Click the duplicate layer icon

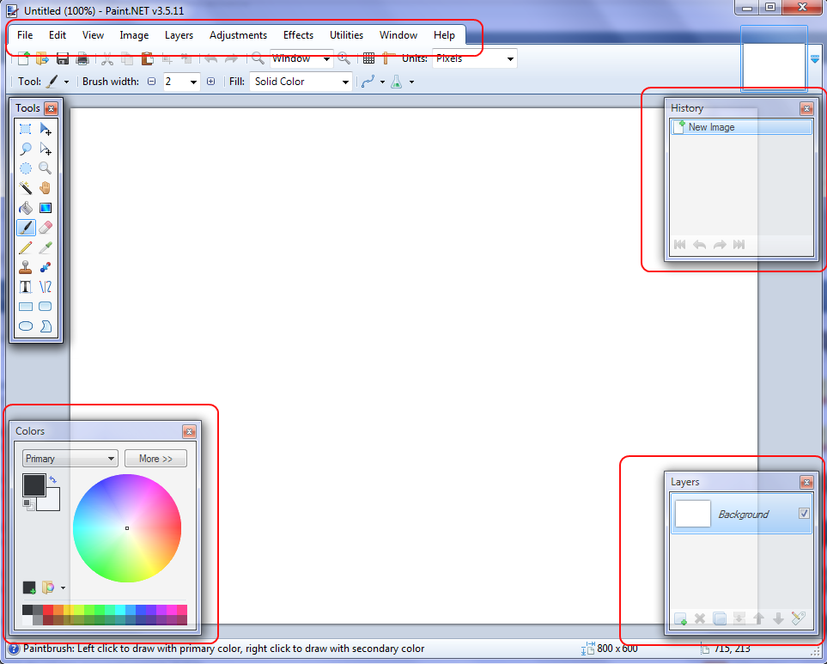[720, 618]
